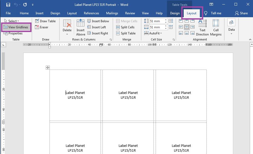This screenshot has height=154, width=253.
Task: Decrease table column width with down arrow
Action: [166, 28]
